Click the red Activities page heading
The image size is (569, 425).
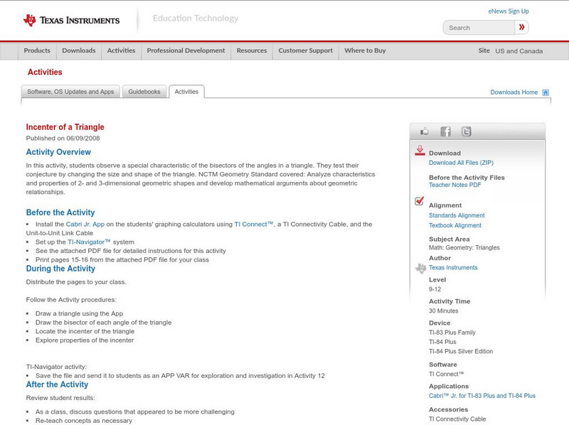45,72
